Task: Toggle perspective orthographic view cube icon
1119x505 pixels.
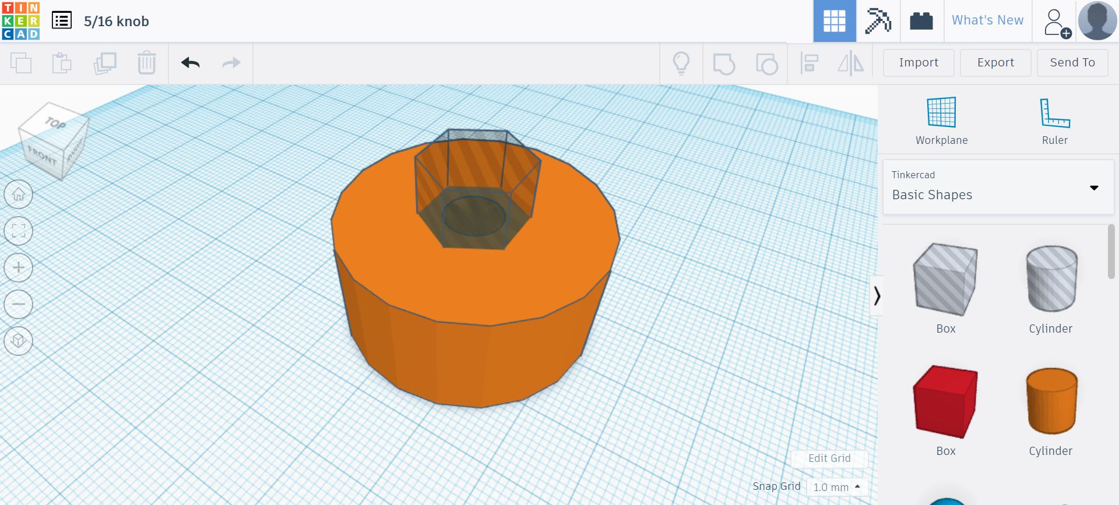Action: tap(19, 341)
